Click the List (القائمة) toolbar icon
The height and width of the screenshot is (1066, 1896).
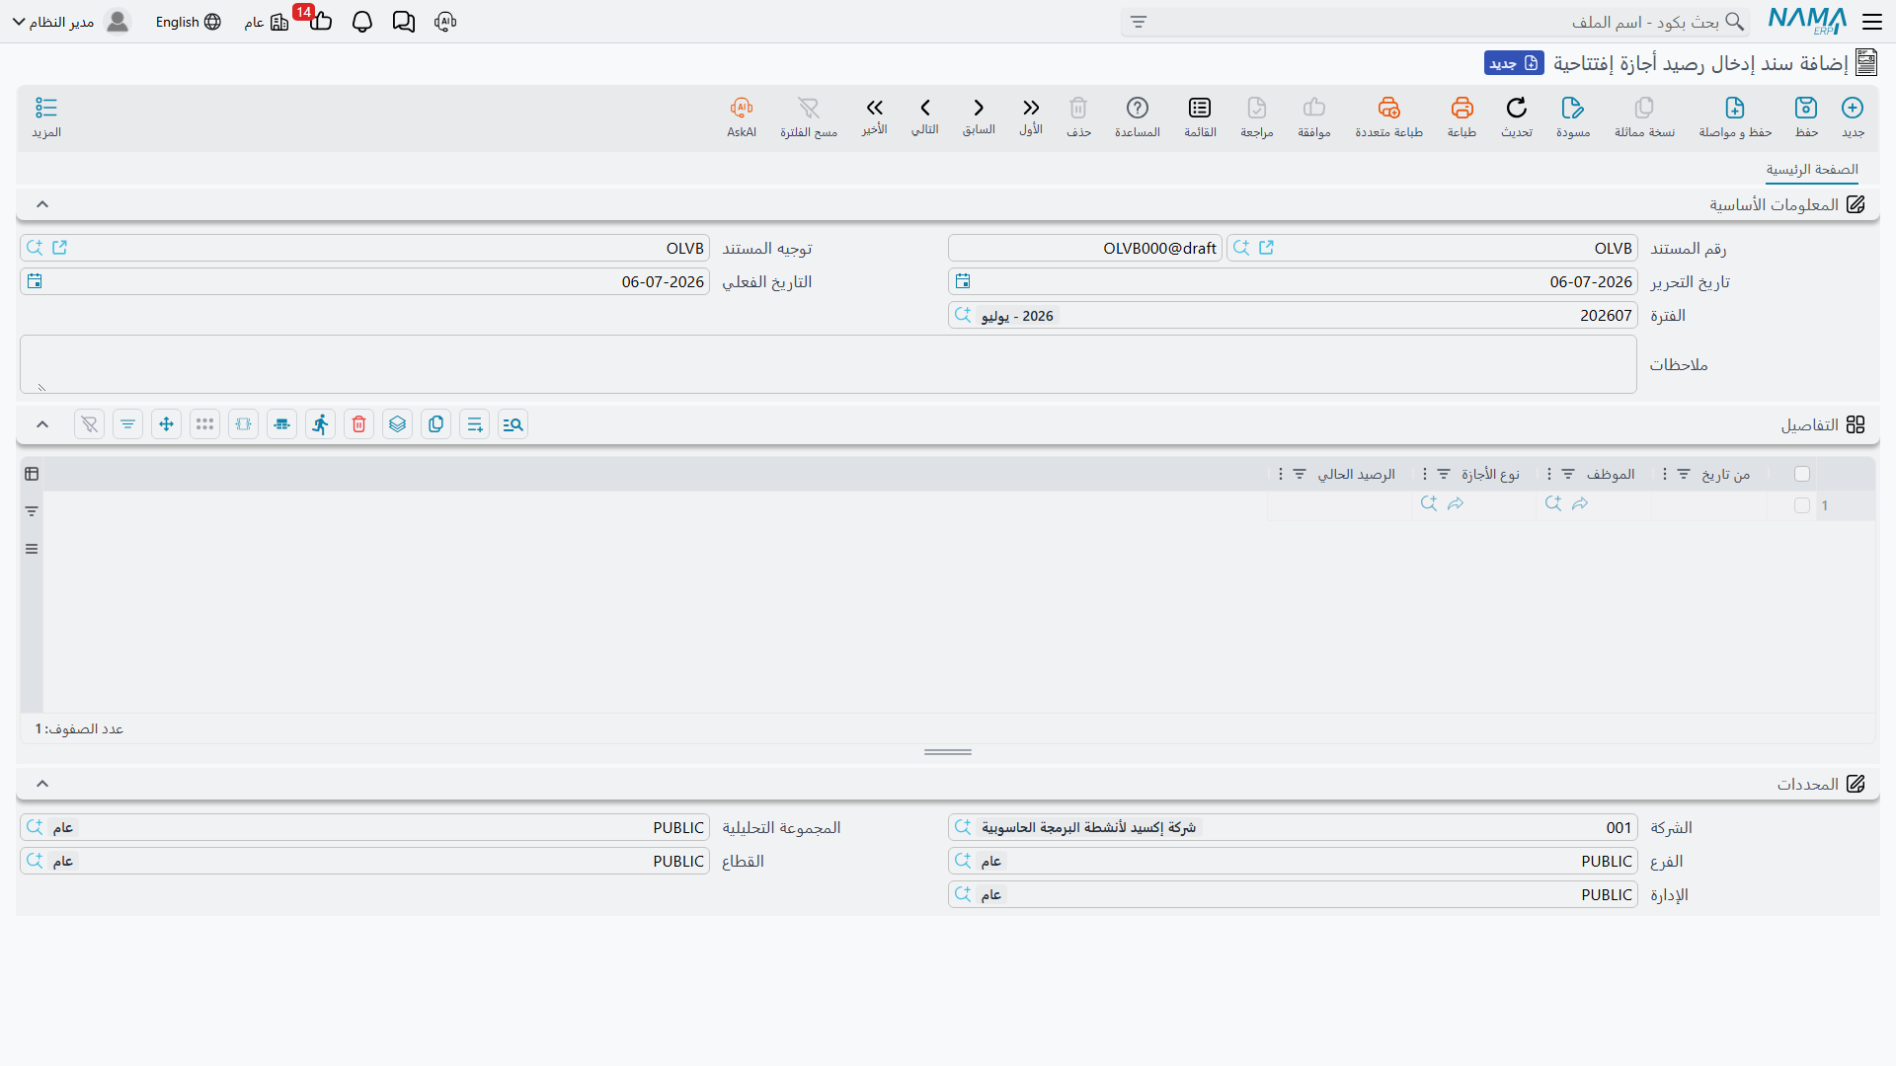(1200, 108)
